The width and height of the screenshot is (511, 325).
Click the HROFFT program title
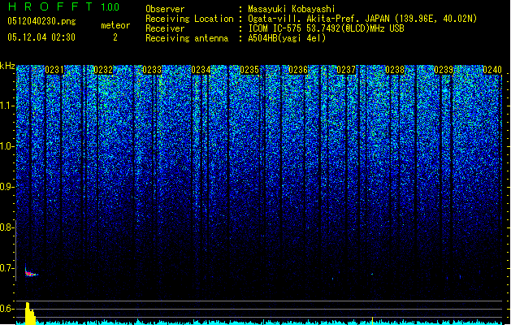pos(50,6)
